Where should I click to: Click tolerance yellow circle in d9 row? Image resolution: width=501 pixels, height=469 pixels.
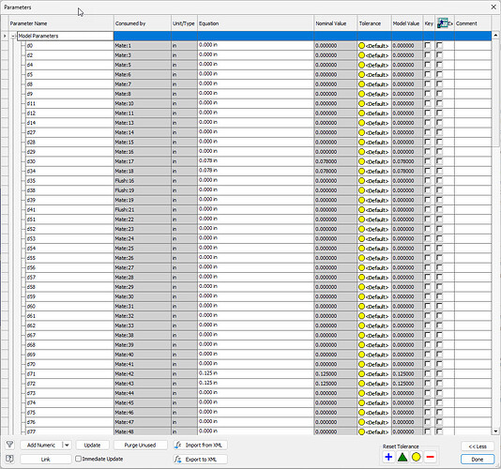(x=361, y=94)
